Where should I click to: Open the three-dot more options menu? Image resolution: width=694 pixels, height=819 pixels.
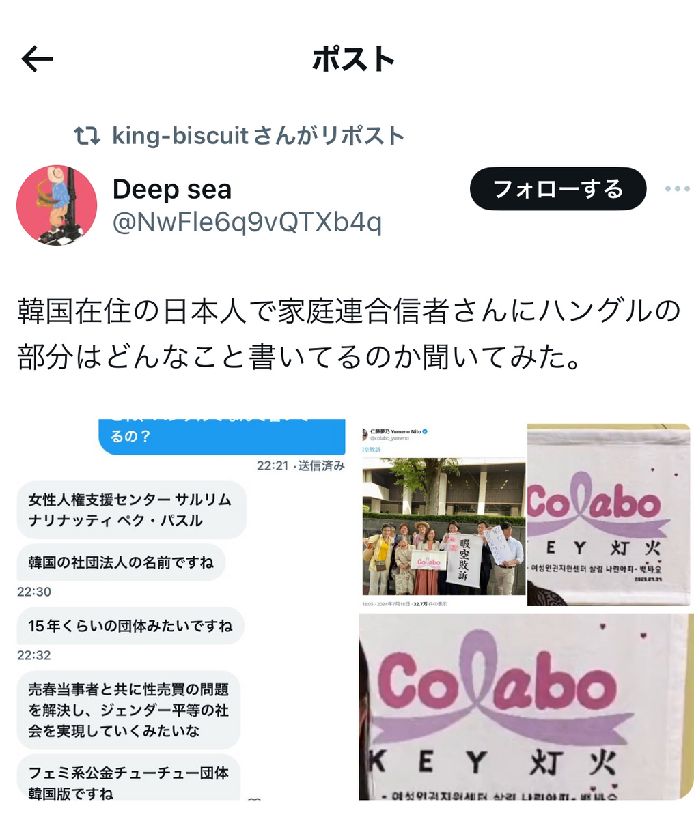677,189
